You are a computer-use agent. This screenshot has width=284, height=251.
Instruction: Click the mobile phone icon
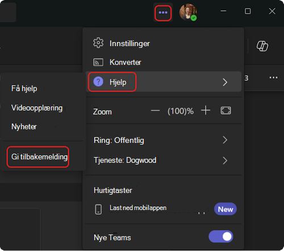[98, 209]
